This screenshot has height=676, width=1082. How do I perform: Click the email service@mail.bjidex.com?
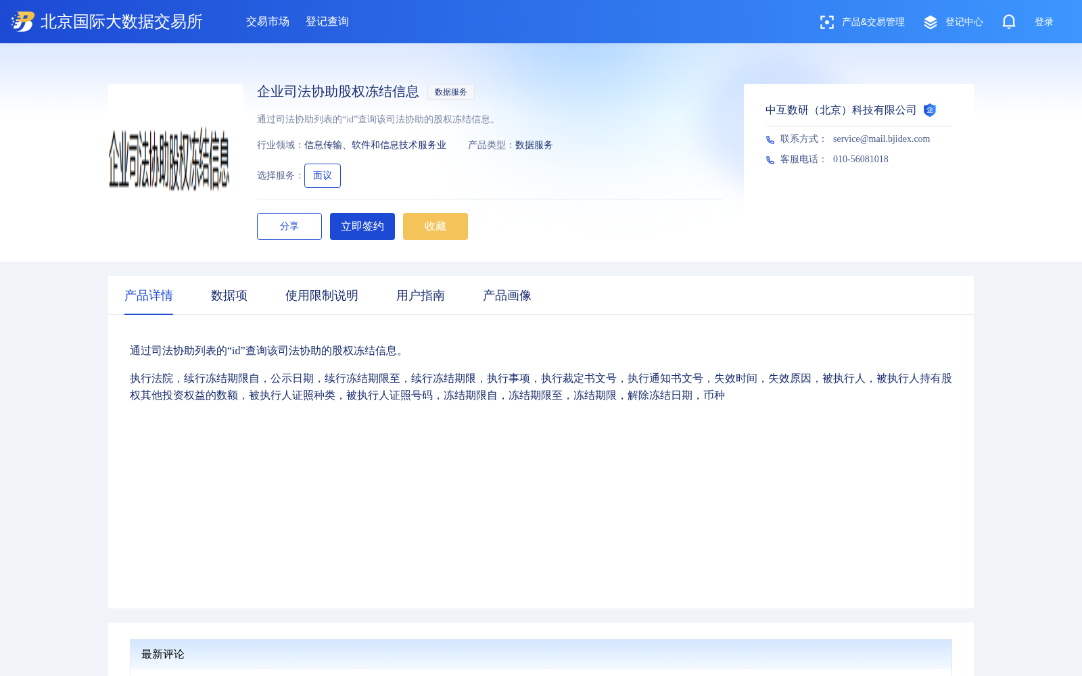pyautogui.click(x=881, y=139)
